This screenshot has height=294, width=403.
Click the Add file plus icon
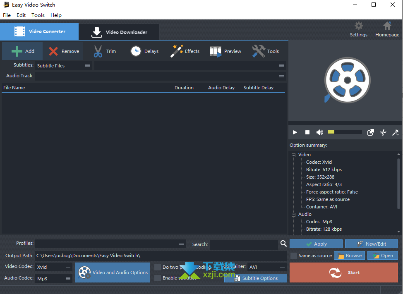[17, 51]
